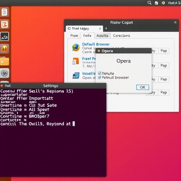Click the circle icon on Ttat Happy tab
The height and width of the screenshot is (181, 181).
[69, 28]
